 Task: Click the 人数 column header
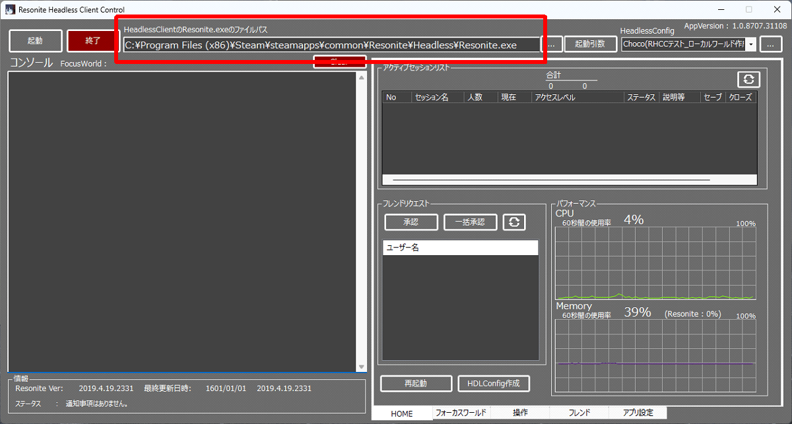[x=480, y=97]
